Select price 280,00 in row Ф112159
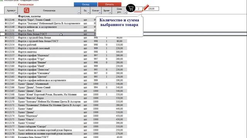Image resolution: width=247 pixels, height=138 pixels. coord(120,62)
